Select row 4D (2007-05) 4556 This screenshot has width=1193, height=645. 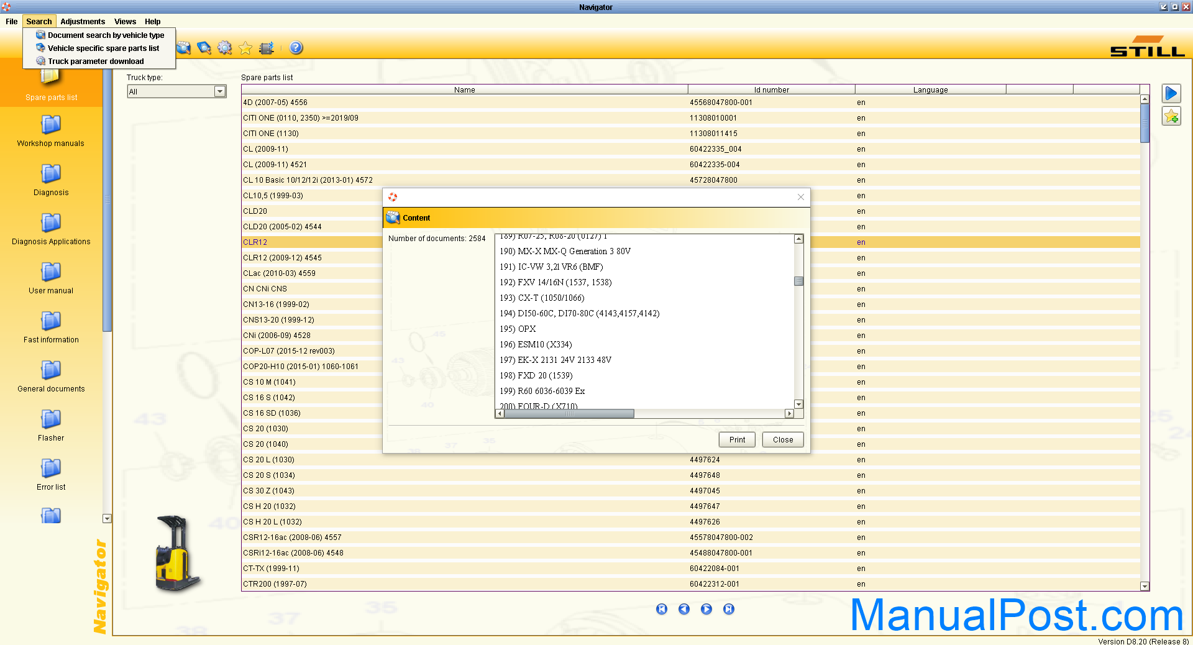pos(691,103)
